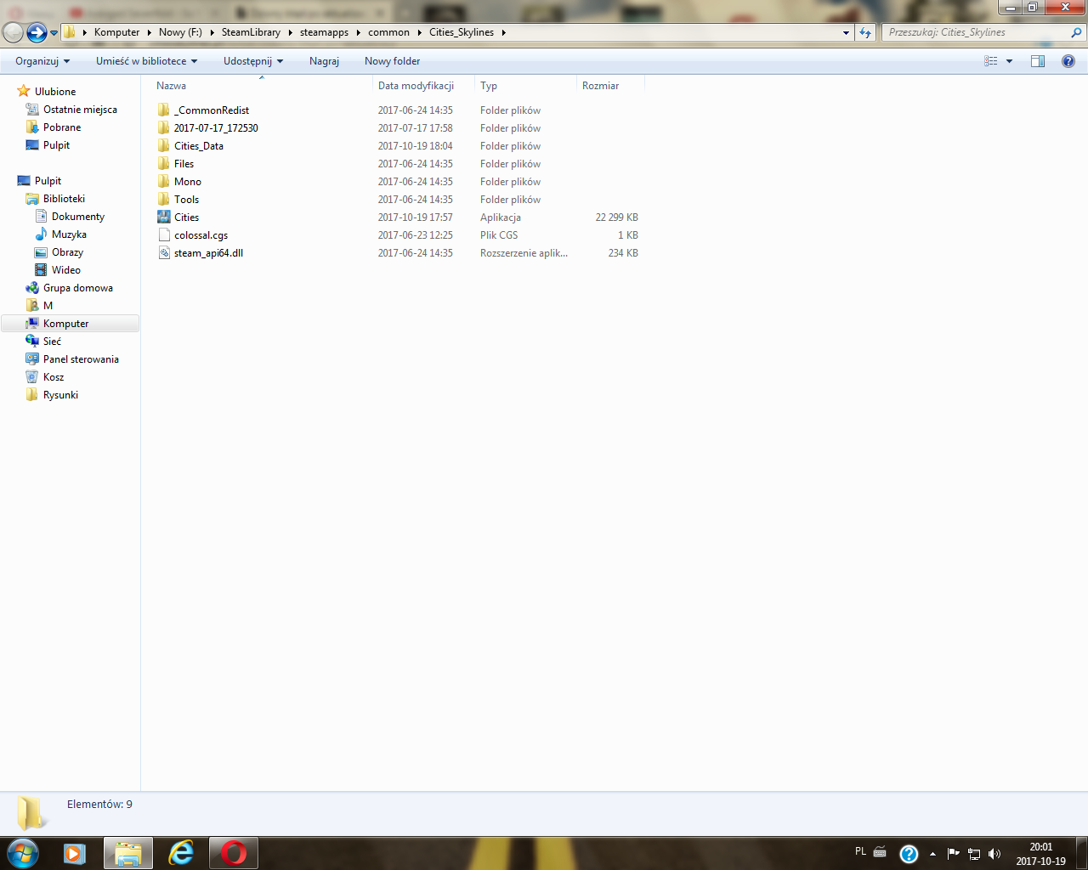Open Panel sterowania in the sidebar

pyautogui.click(x=81, y=359)
